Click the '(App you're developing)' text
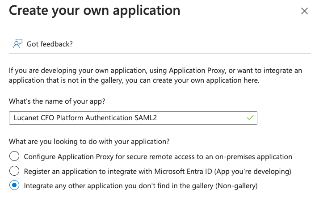The width and height of the screenshot is (311, 198). point(254,171)
